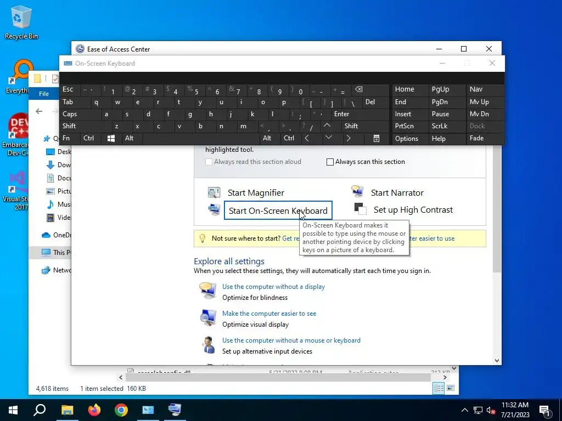Switch File Explorer to large icons view button
The image size is (562, 421).
[451, 388]
